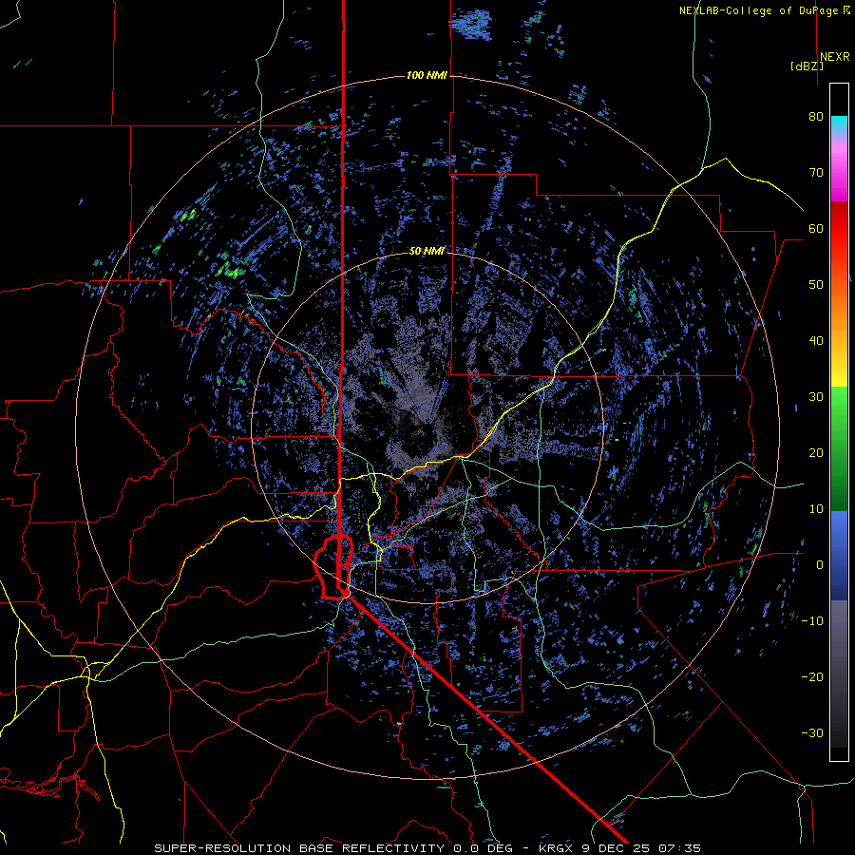Screen dimensions: 855x855
Task: Click the -30 value on the dBZ scale
Action: (812, 733)
